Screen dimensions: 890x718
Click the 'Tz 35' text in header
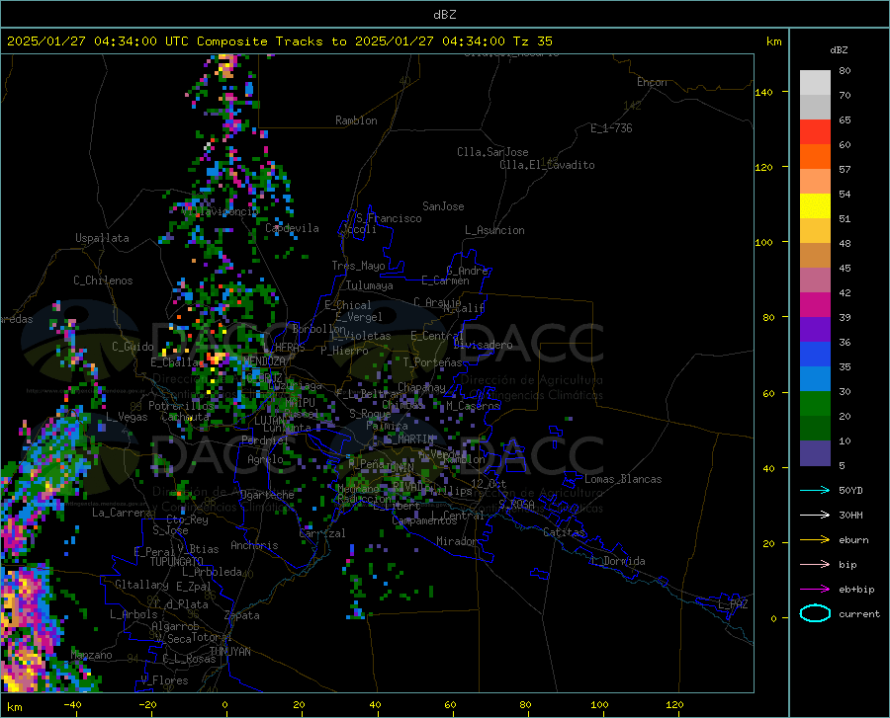[x=533, y=41]
